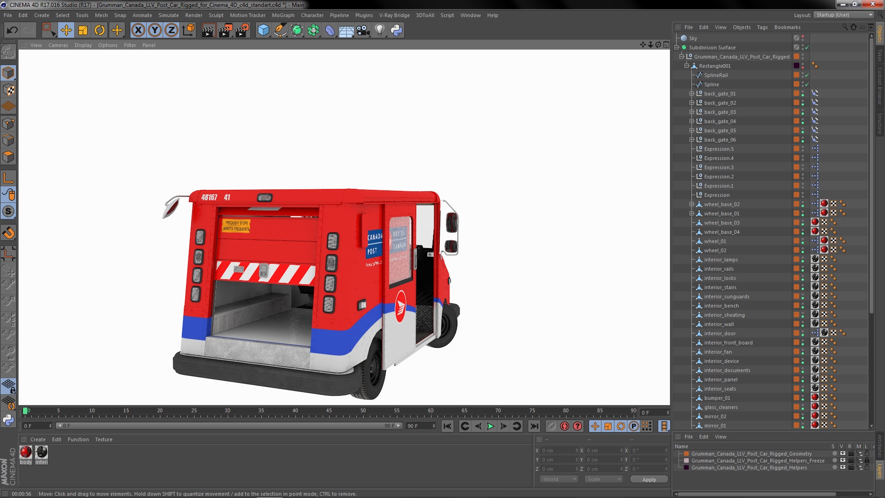Viewport: 885px width, 498px height.
Task: Expand the back_gate_04 tree item
Action: coord(691,121)
